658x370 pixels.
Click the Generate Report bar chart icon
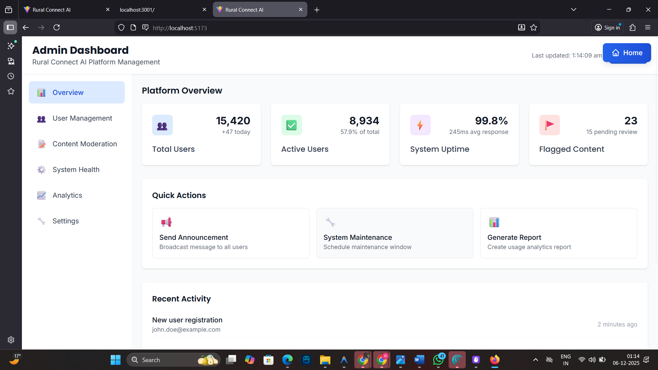tap(494, 222)
